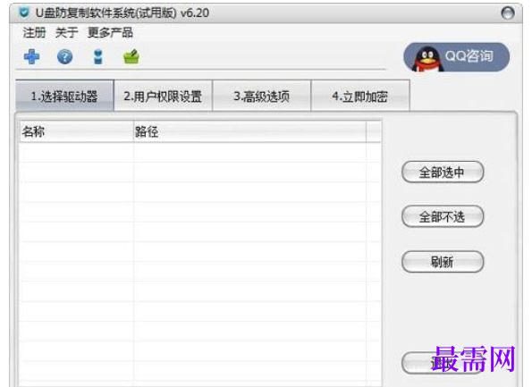Open the 关于 menu
This screenshot has height=387, width=532.
point(66,33)
